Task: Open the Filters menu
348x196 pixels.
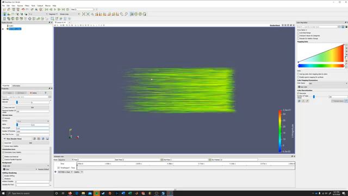Action: pos(27,5)
